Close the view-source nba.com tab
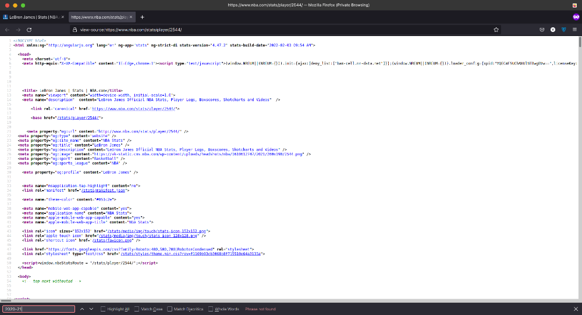This screenshot has height=315, width=582. [x=130, y=17]
